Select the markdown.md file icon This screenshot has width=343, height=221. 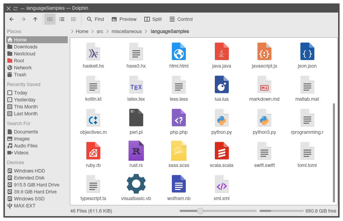pyautogui.click(x=264, y=85)
